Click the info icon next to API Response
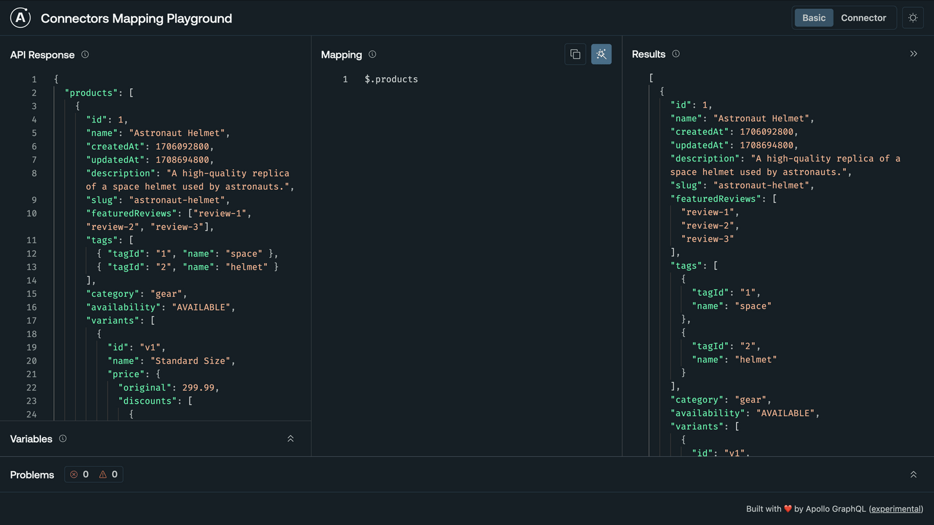The image size is (934, 525). [85, 54]
